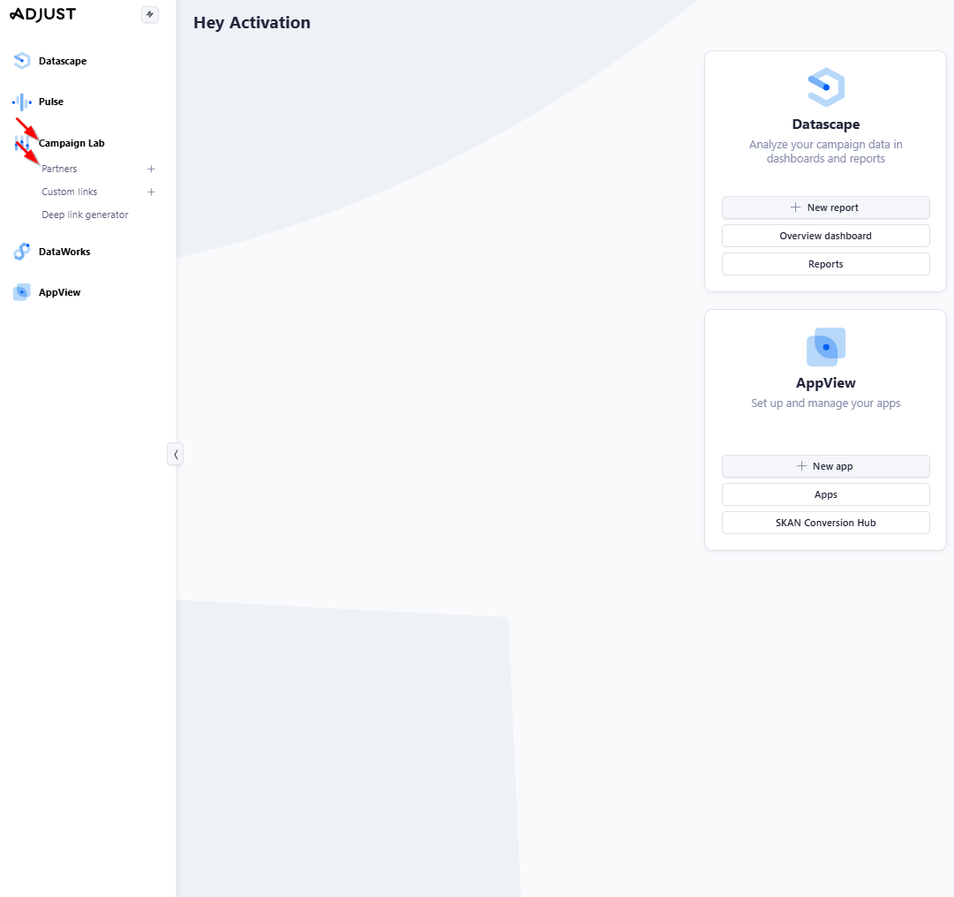Click 'Set up and manage your apps' text
This screenshot has width=954, height=897.
tap(826, 403)
